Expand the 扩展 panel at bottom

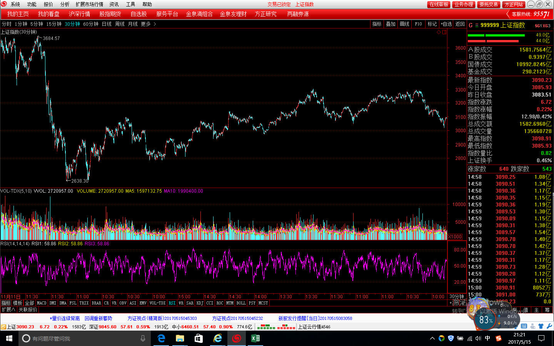(8, 309)
